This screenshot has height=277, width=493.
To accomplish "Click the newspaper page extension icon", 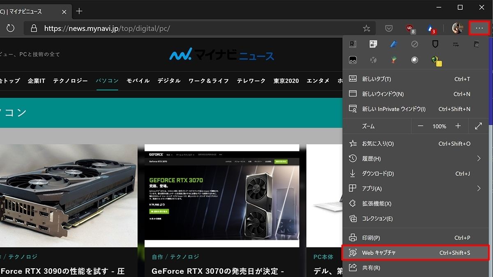I will (373, 44).
